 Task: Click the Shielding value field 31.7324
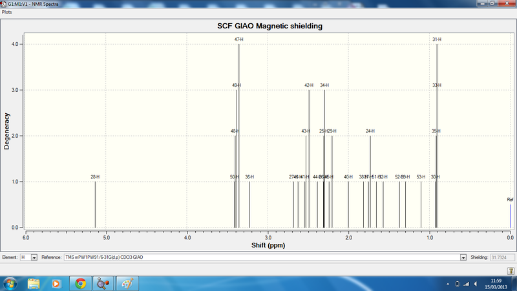click(503, 257)
